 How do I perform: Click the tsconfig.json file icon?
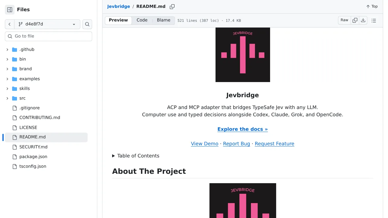coord(15,166)
